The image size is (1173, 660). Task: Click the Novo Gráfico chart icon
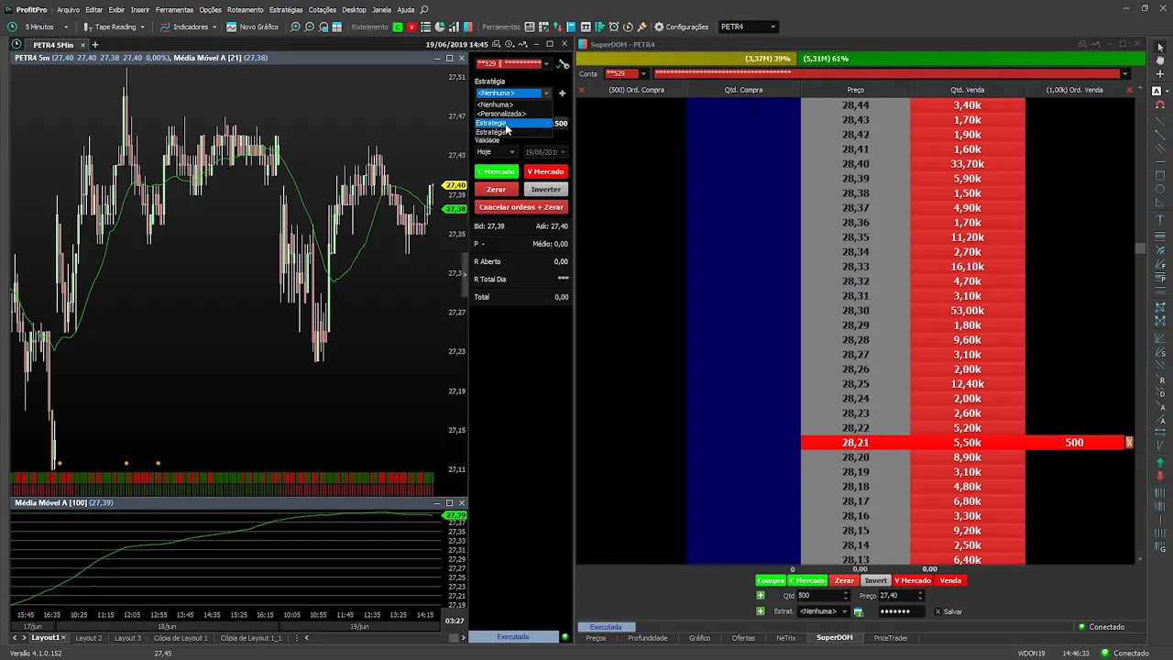tap(231, 27)
